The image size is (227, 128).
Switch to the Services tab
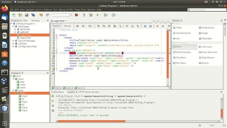[35, 21]
